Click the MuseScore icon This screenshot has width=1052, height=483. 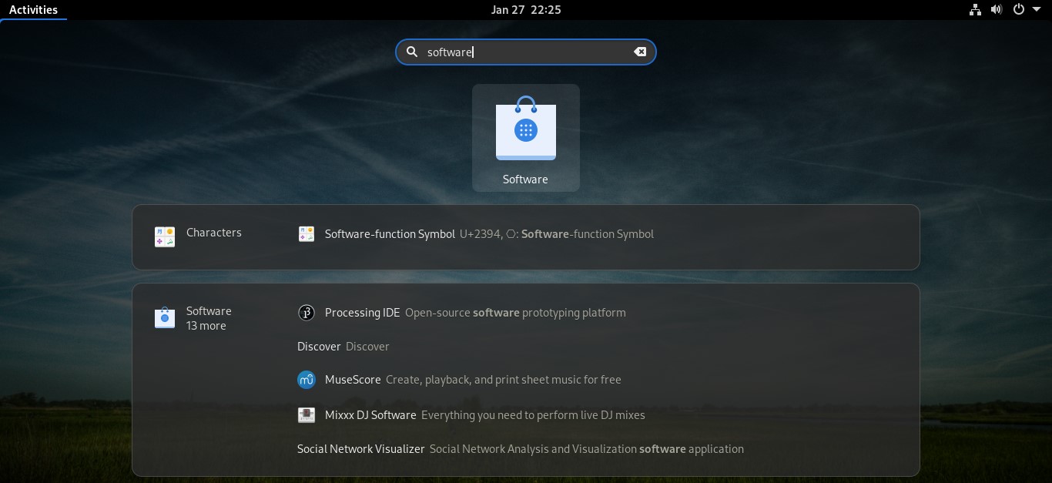pyautogui.click(x=307, y=380)
